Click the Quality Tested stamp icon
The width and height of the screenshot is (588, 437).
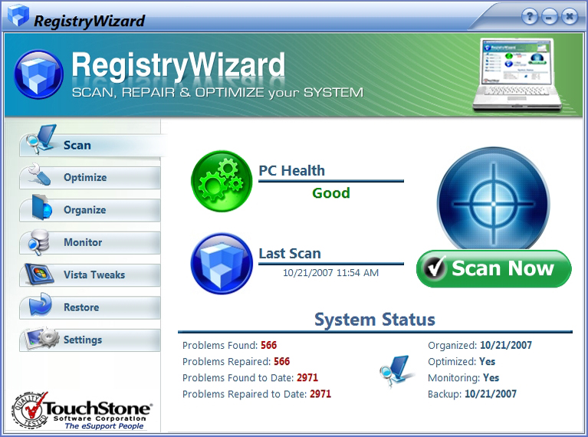[x=29, y=410]
